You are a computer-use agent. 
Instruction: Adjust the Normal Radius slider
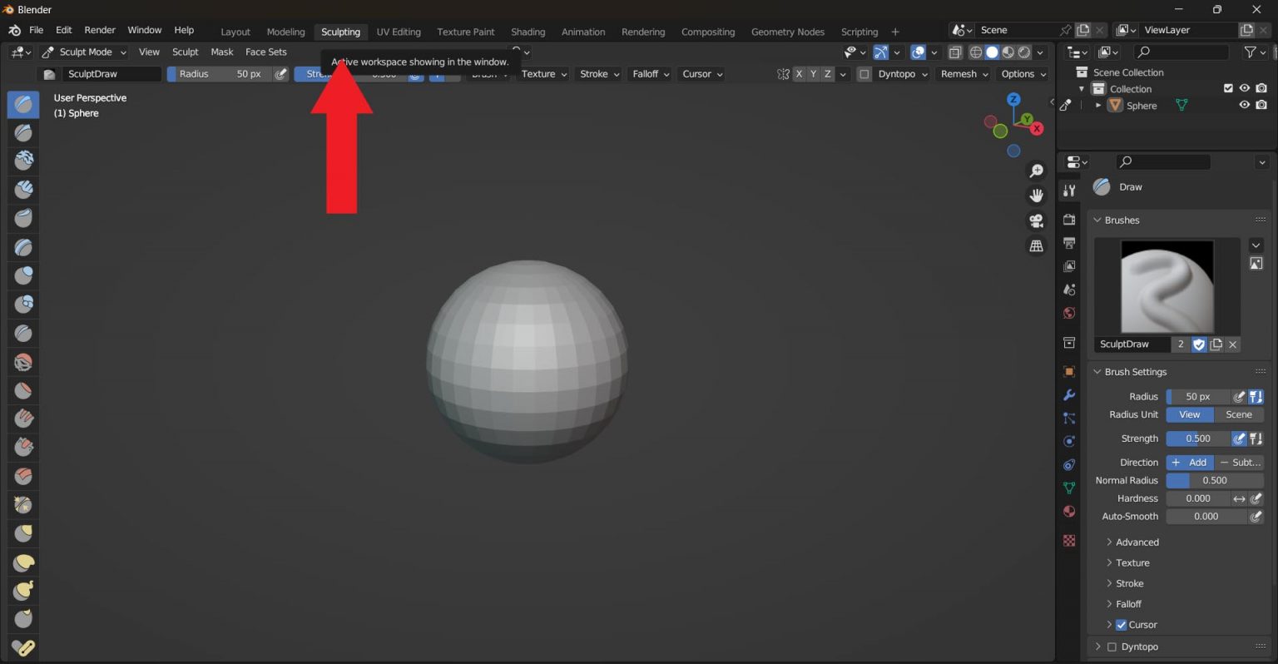pyautogui.click(x=1214, y=481)
